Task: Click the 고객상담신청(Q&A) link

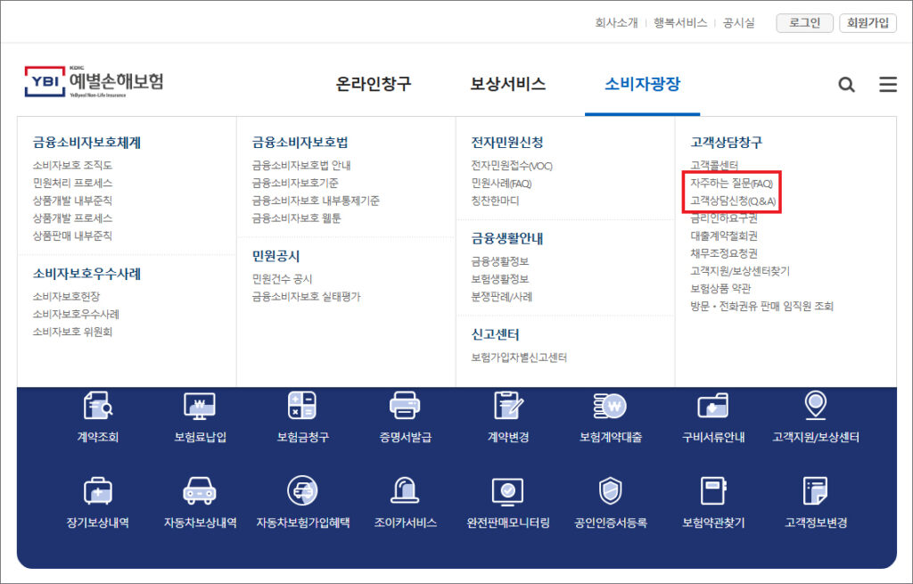Action: [x=733, y=201]
